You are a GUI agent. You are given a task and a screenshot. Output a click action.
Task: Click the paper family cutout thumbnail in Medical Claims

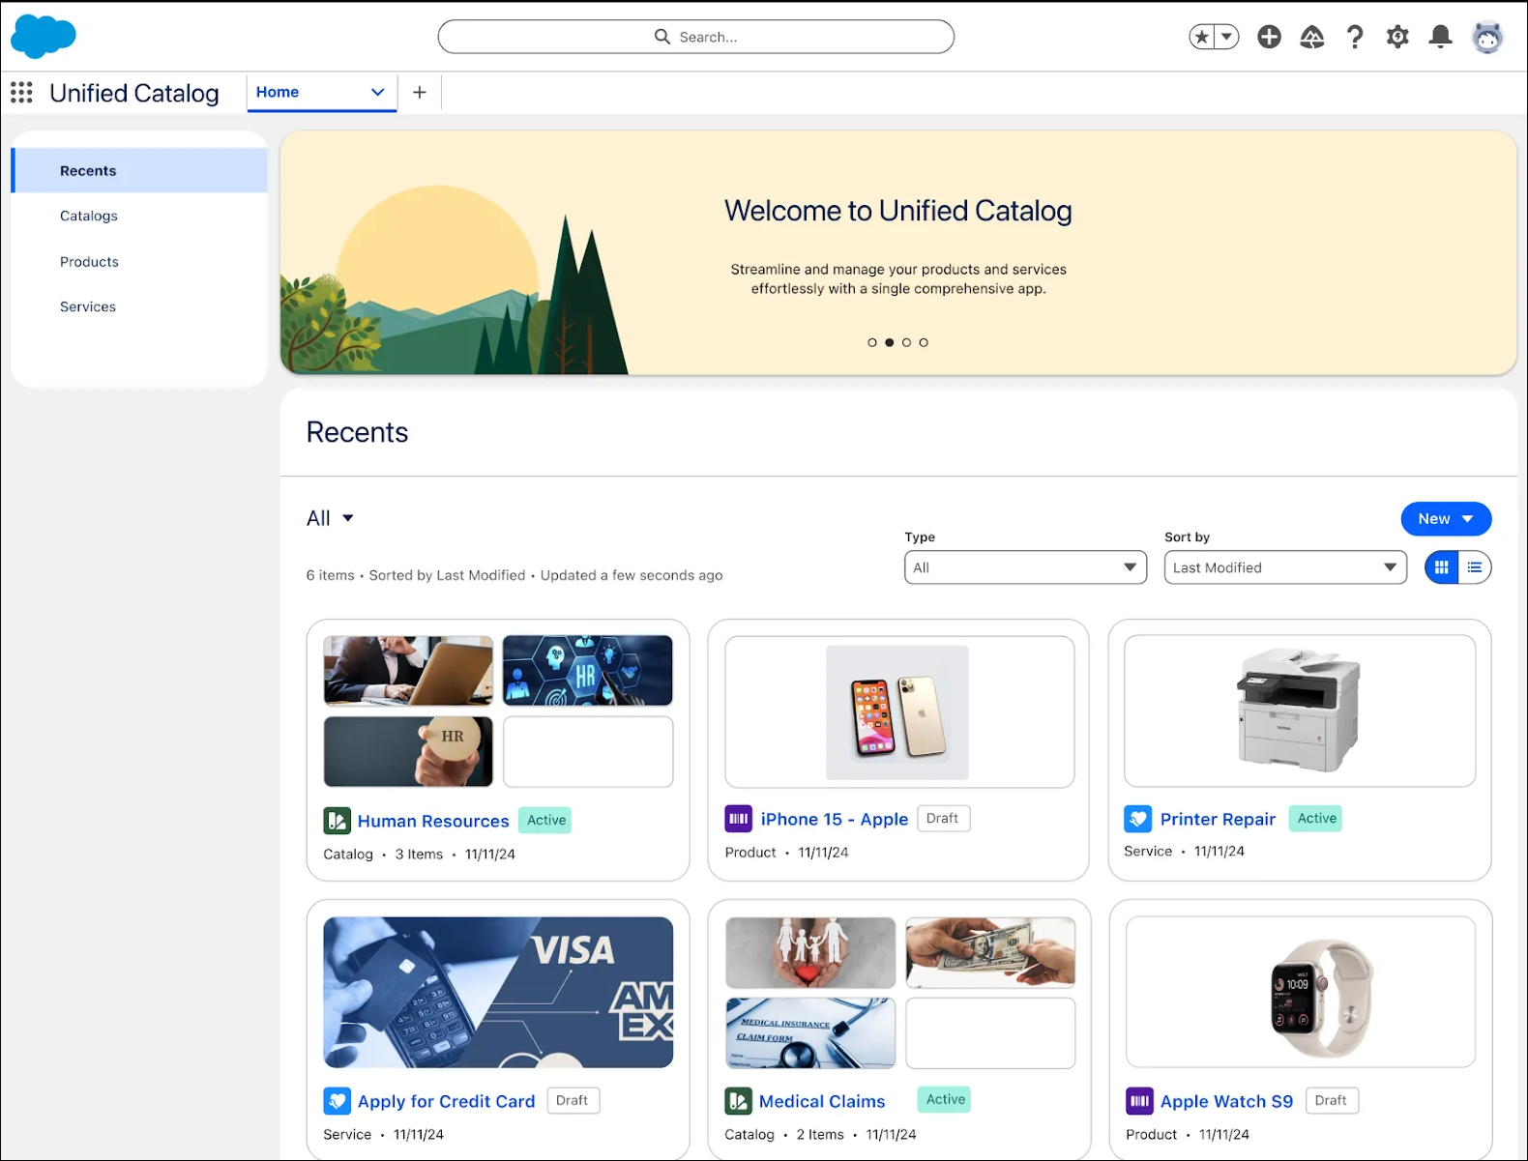click(x=810, y=953)
